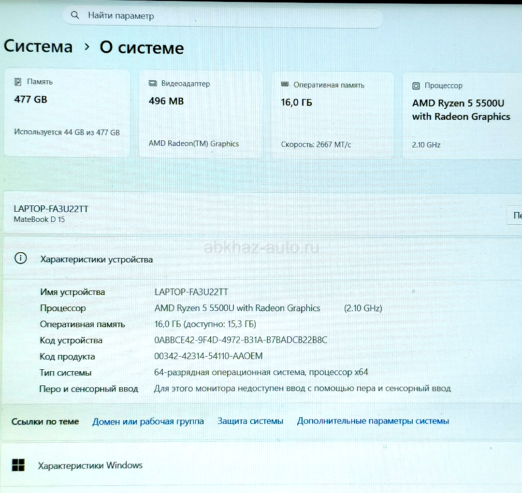522x493 pixels.
Task: Click the info icon next to 'Характеристики устройства'
Action: pos(21,258)
